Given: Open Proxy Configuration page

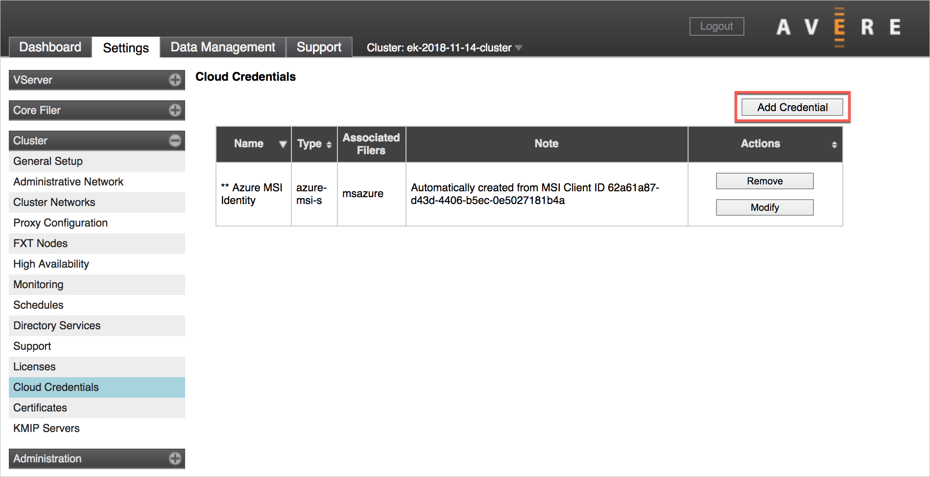Looking at the screenshot, I should [97, 223].
